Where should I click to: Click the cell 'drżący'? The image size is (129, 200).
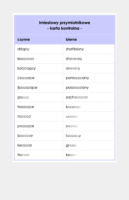pyautogui.click(x=39, y=49)
